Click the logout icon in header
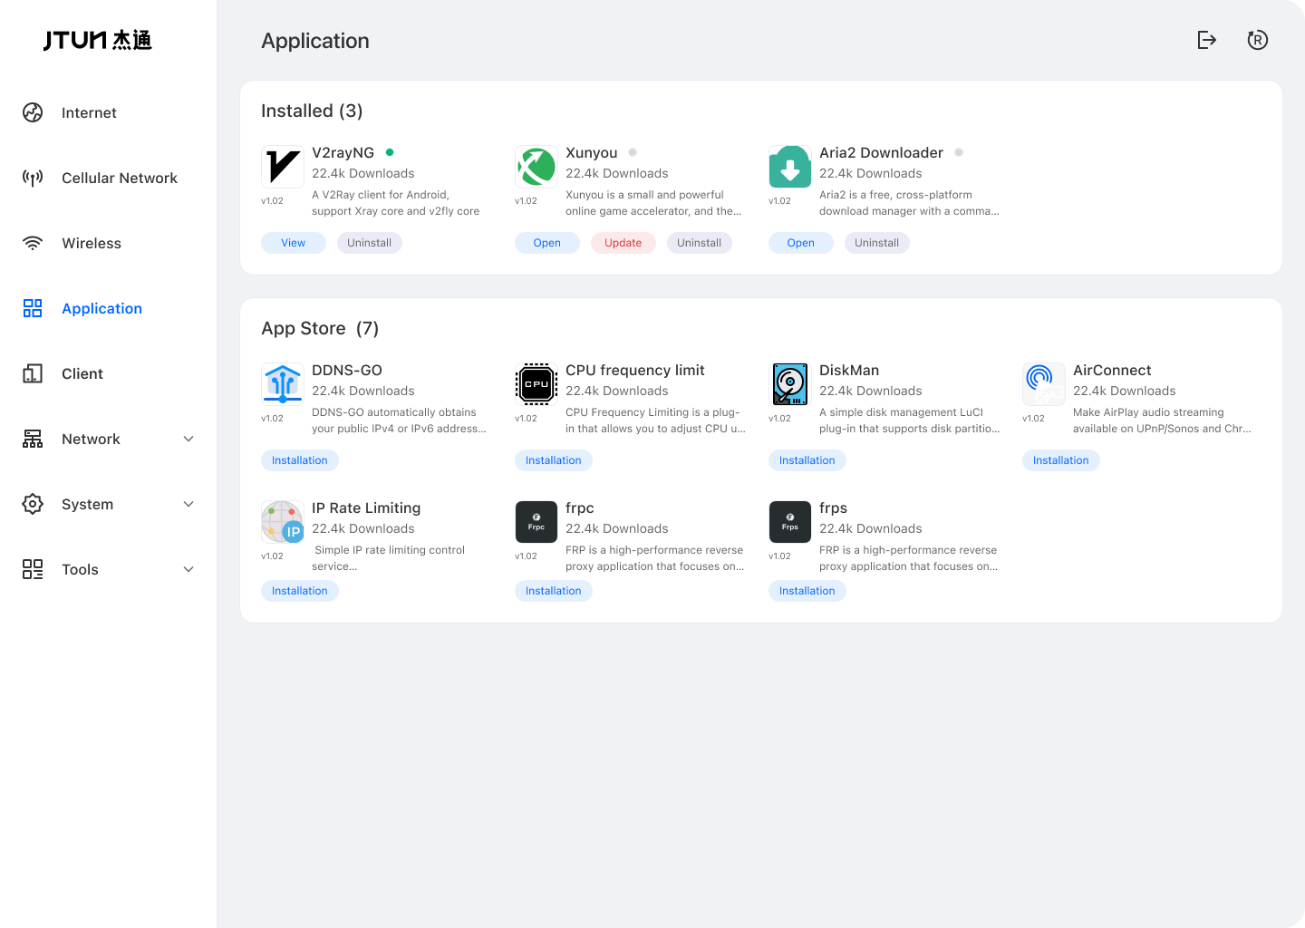Viewport: 1305px width, 928px height. (1207, 40)
